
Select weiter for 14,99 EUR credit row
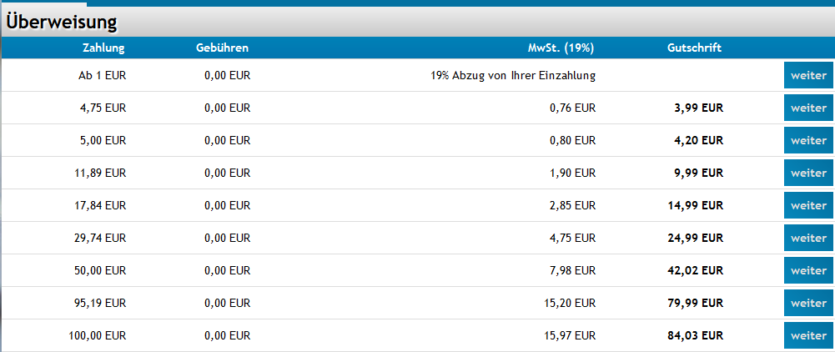coord(808,205)
